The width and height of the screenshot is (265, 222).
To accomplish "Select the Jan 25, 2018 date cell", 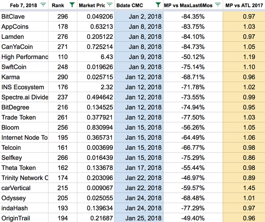I will pos(139,218).
